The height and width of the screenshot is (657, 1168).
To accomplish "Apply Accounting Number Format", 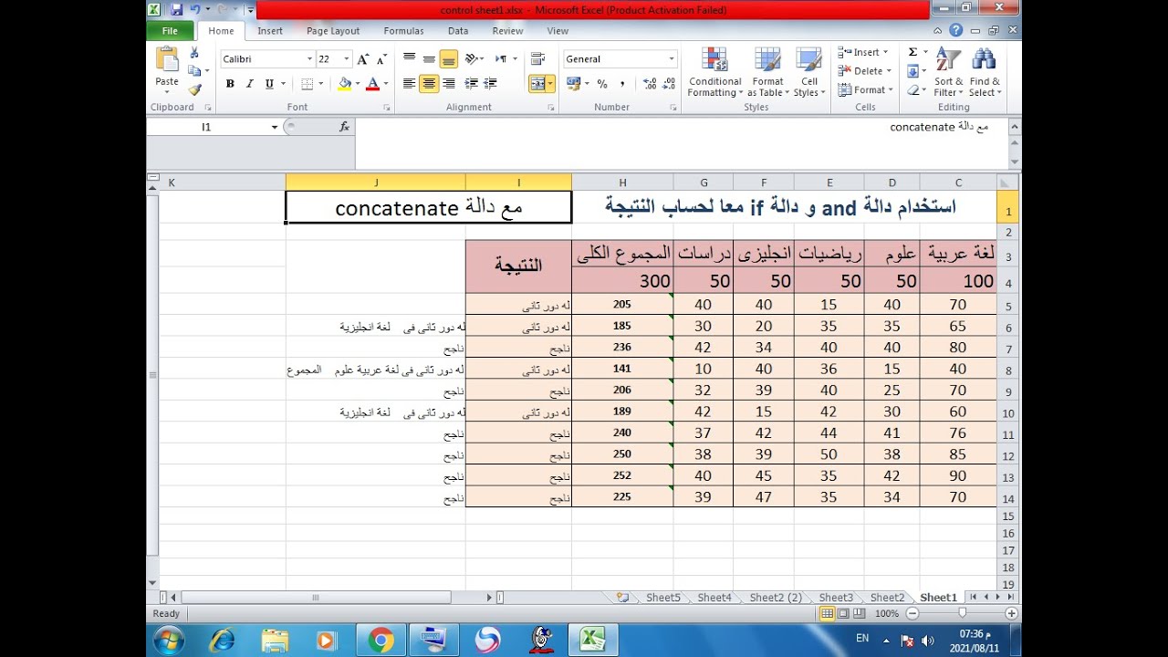I will (x=573, y=84).
